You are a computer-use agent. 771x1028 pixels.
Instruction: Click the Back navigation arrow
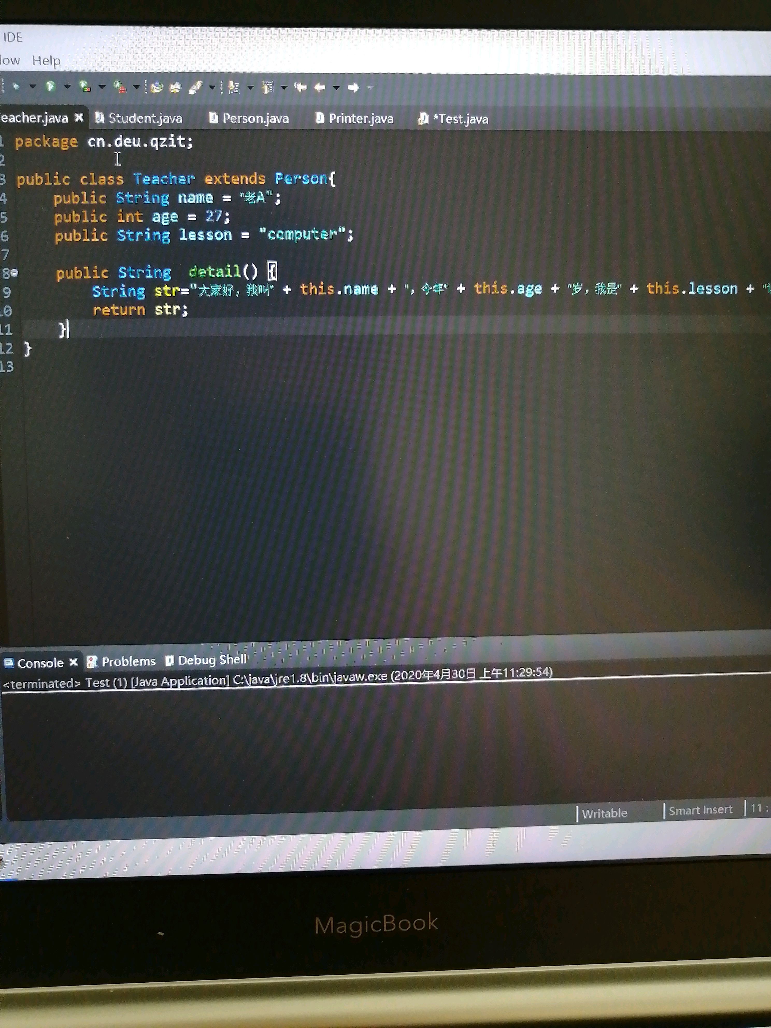320,87
